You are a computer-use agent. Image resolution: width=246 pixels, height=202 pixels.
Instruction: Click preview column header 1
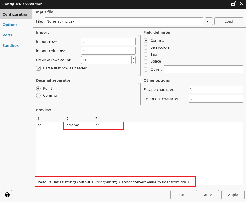[50, 119]
